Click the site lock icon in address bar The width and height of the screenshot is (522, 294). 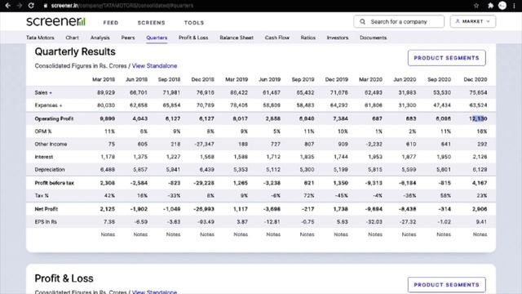click(46, 6)
